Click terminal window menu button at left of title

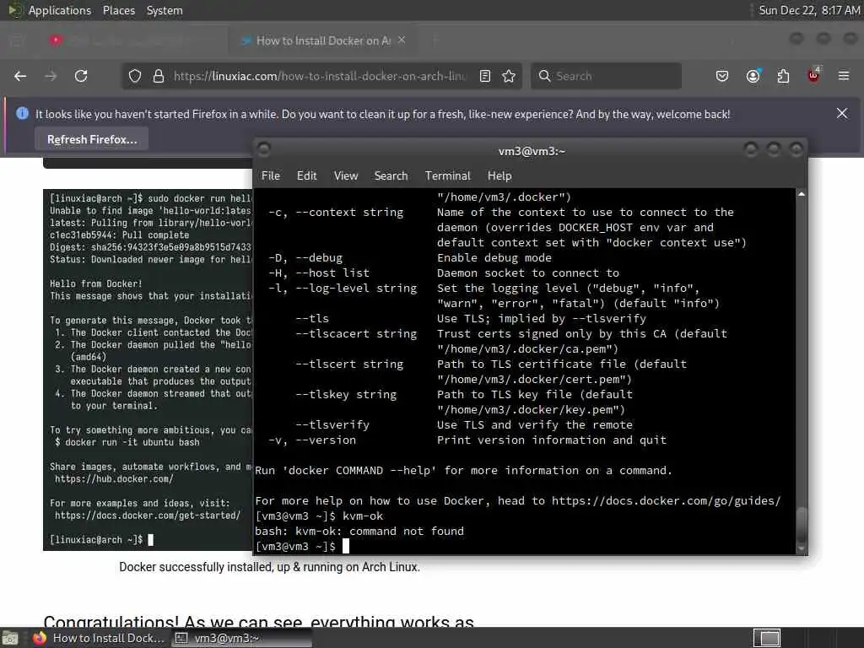(264, 148)
